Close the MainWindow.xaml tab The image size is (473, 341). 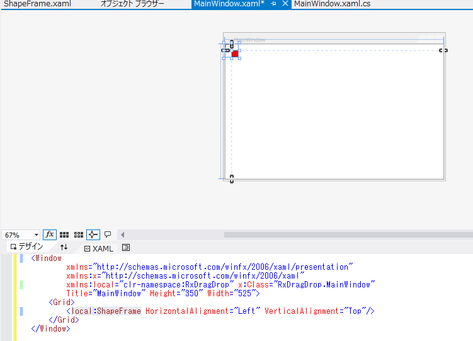coord(285,4)
